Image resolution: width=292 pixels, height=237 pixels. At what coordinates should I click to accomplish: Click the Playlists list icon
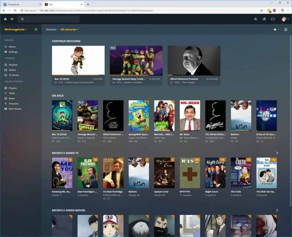[5, 65]
